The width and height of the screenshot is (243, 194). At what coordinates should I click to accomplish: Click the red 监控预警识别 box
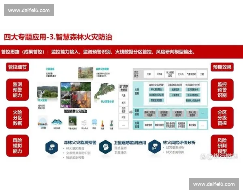click(222, 90)
